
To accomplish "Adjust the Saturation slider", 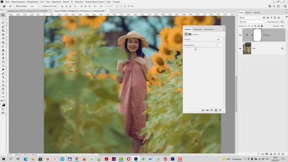I will click(x=203, y=48).
